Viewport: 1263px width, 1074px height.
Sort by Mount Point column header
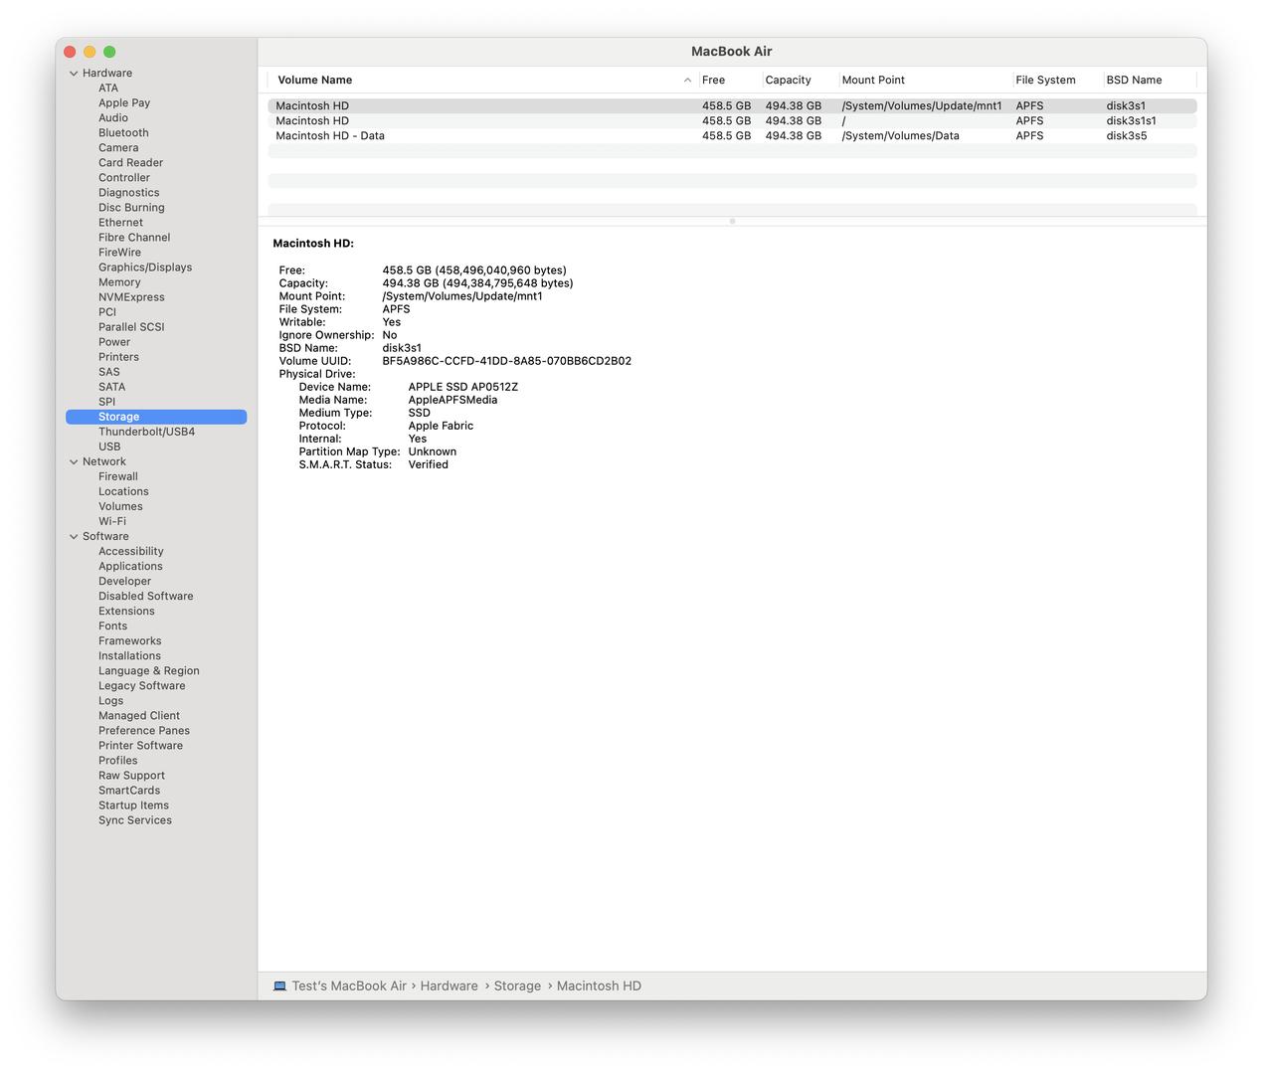click(873, 80)
